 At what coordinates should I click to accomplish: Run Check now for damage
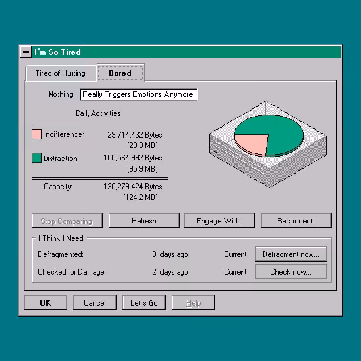click(291, 272)
